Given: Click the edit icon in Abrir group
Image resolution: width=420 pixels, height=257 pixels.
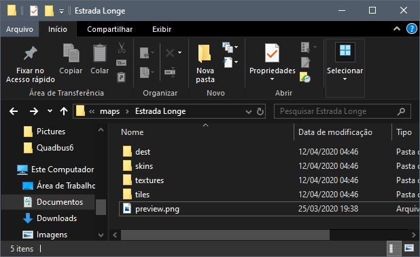Looking at the screenshot, I should [x=305, y=62].
